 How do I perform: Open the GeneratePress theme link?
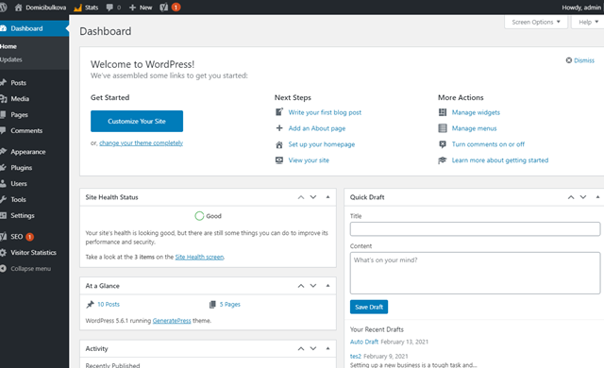point(172,321)
